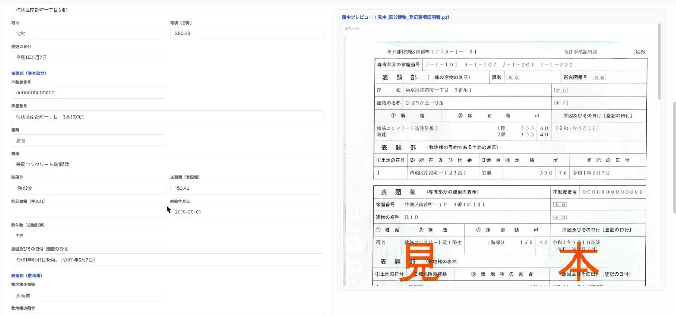Screen dimensions: 676x315
Task: Click the 新築年月日 field showing 2019-05-01
Action: click(x=247, y=212)
